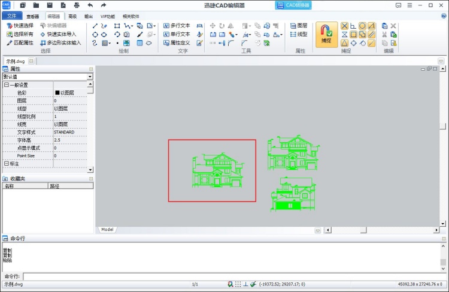
Task: Open the hatch tool dropdown arrow
Action: tap(110, 44)
